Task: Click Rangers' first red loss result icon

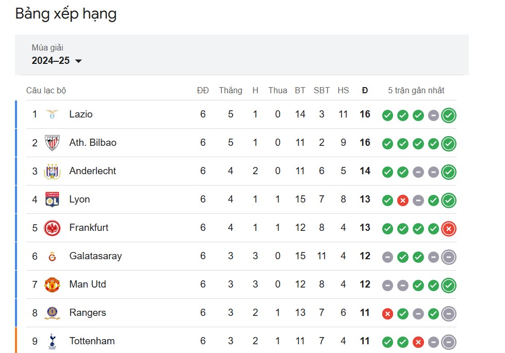Action: click(x=387, y=313)
